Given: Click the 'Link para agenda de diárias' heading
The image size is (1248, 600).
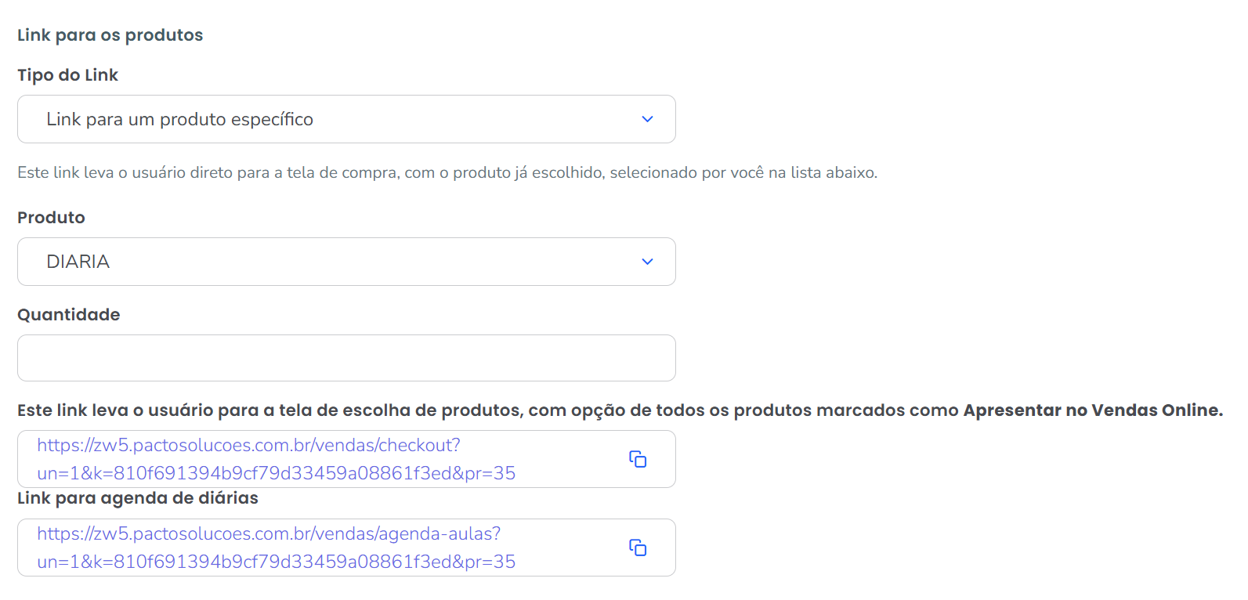Looking at the screenshot, I should tap(138, 498).
